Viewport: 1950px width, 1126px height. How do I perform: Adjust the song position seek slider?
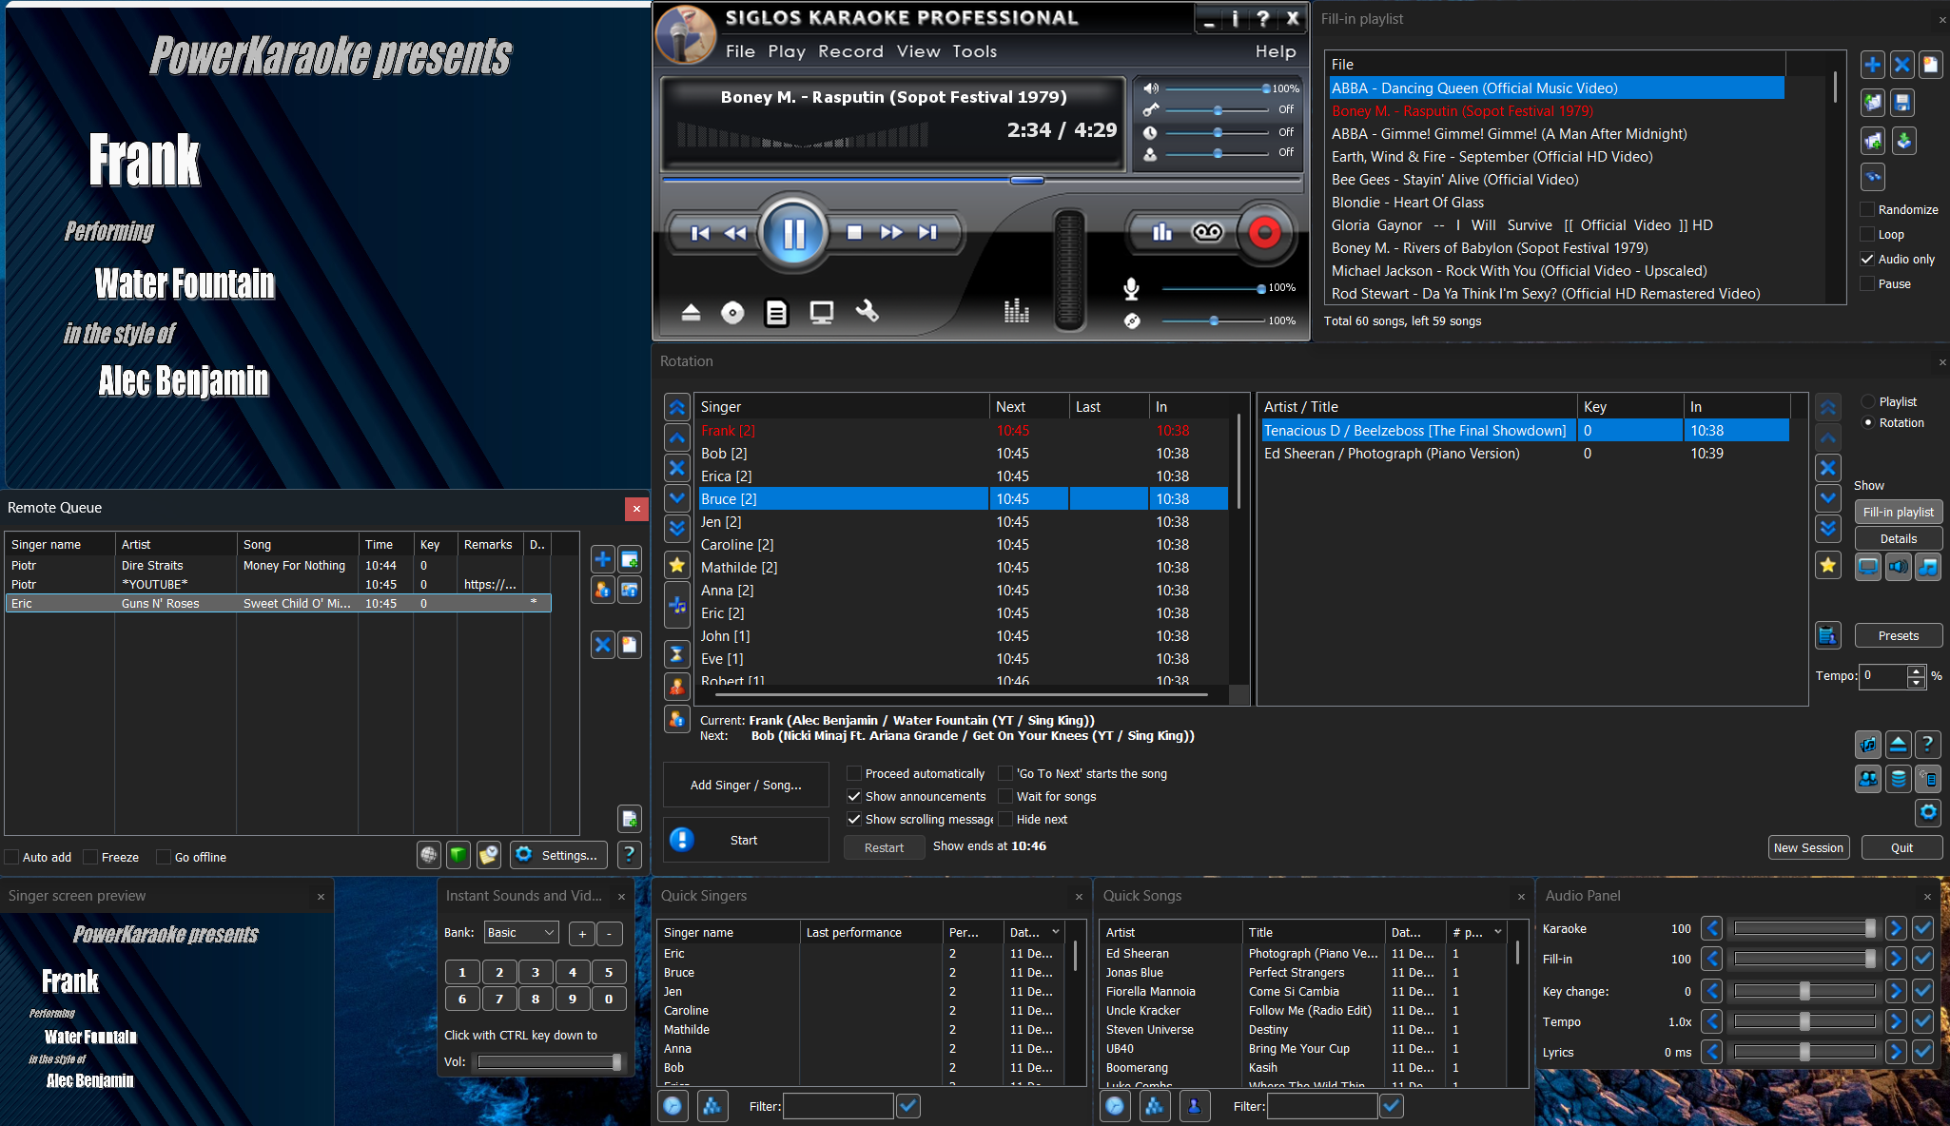pos(1026,180)
